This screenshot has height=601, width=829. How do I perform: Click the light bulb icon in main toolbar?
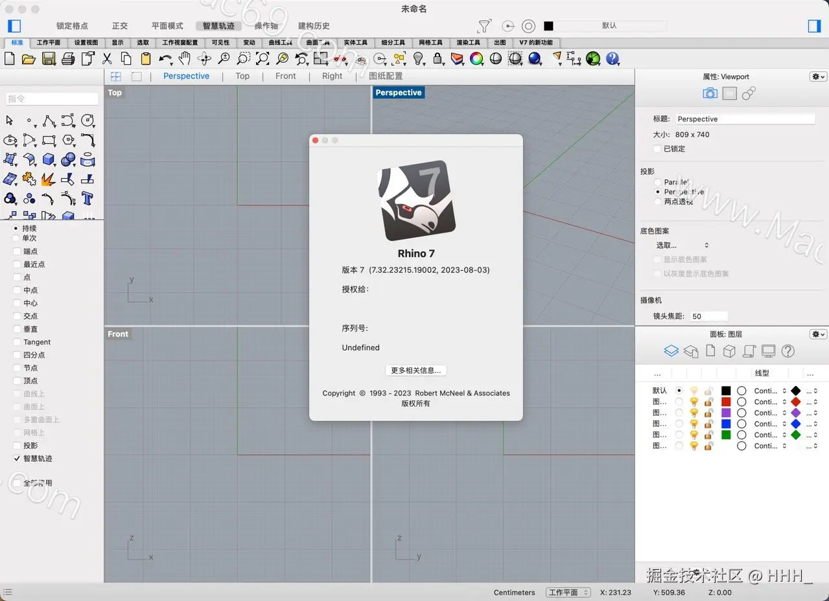click(419, 59)
